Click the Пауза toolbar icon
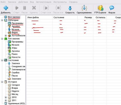This screenshot has height=105, width=121. 25,8
